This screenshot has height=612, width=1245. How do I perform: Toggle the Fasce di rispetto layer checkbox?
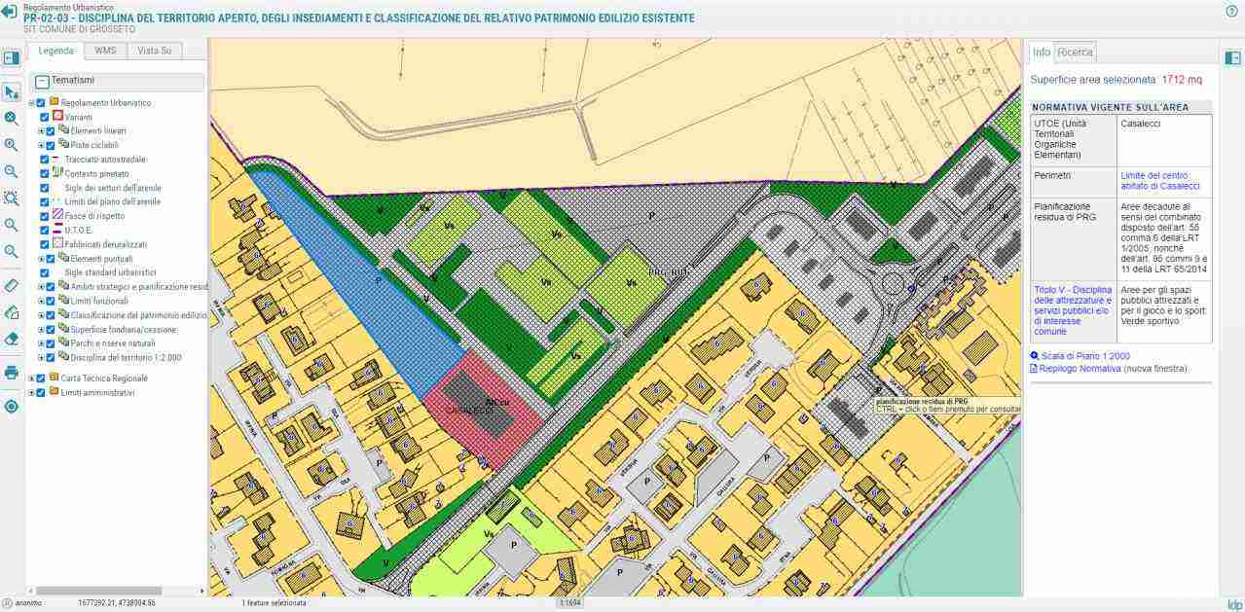tap(45, 216)
